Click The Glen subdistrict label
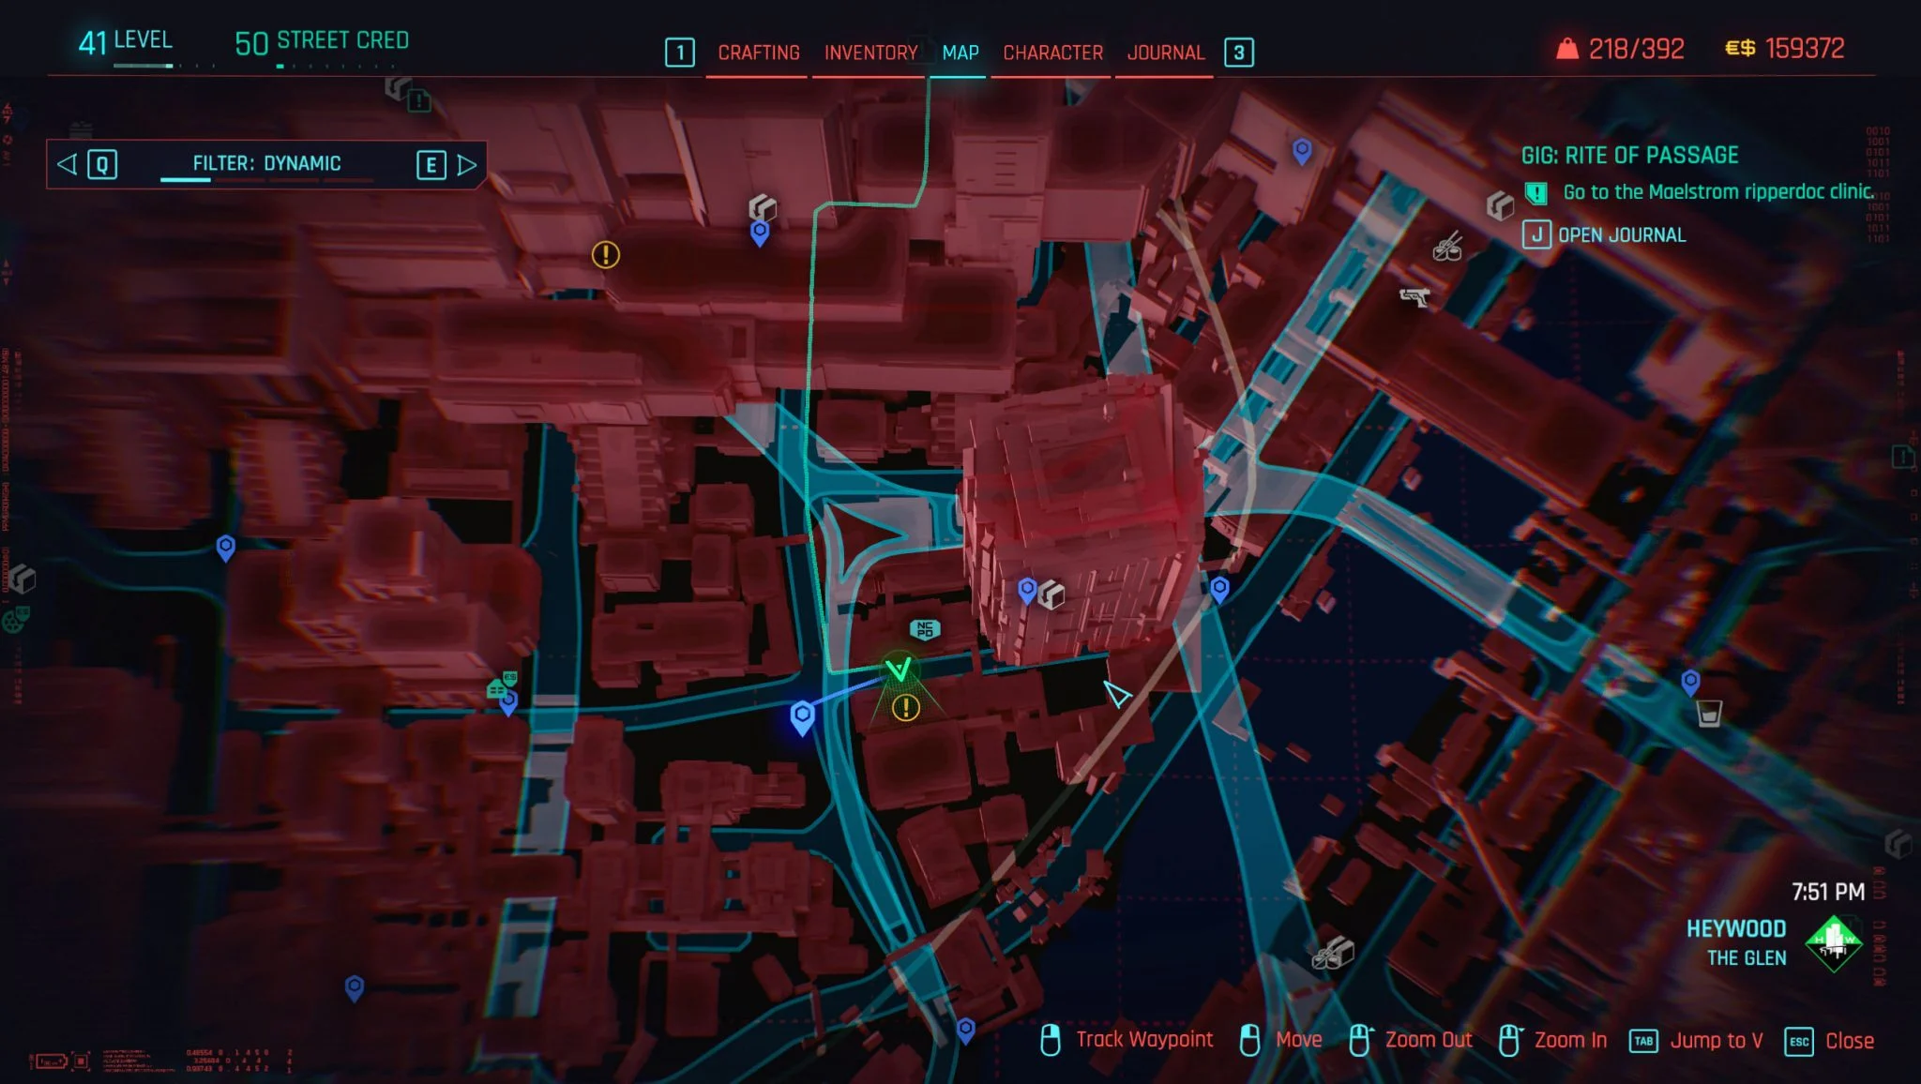This screenshot has width=1921, height=1084. coord(1747,957)
